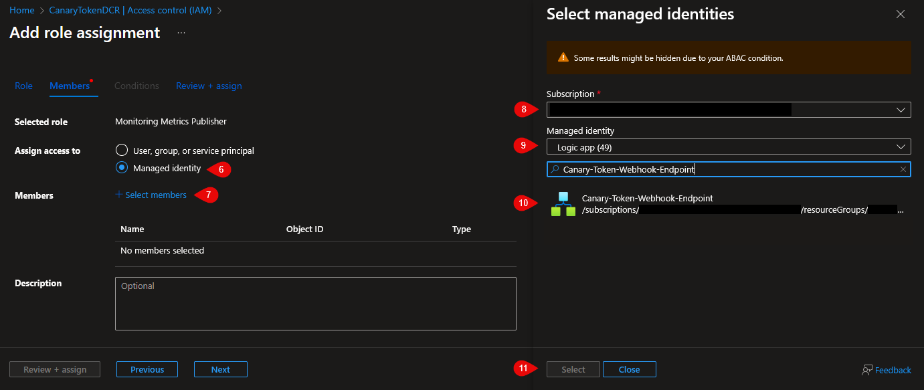Screen dimensions: 924x390
Task: Click into the Description text area
Action: [316, 304]
